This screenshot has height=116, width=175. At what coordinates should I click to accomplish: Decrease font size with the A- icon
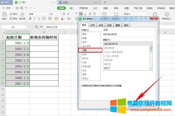[x=68, y=14]
